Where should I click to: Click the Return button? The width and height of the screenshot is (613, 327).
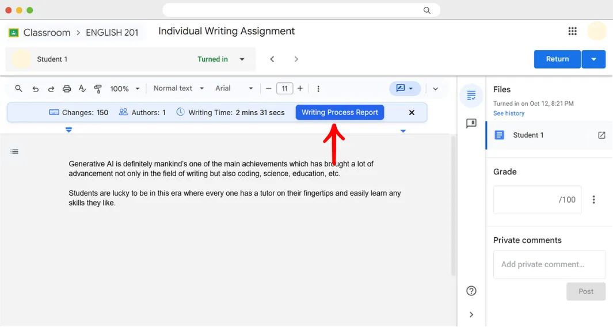[x=557, y=59]
